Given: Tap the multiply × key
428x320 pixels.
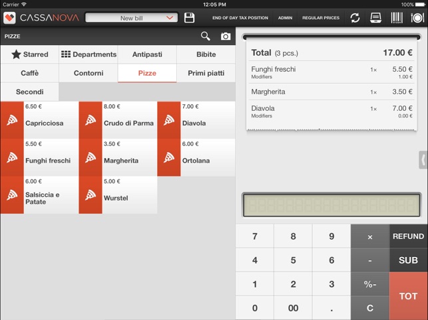Looking at the screenshot, I should pyautogui.click(x=370, y=236).
